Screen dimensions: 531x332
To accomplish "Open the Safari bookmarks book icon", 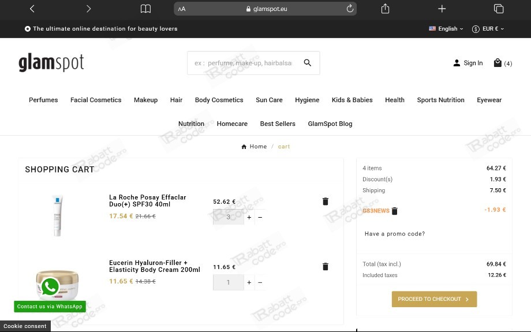I will point(145,9).
